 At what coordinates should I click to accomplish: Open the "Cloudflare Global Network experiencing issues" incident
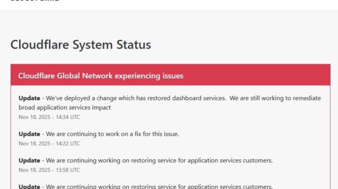(x=100, y=76)
